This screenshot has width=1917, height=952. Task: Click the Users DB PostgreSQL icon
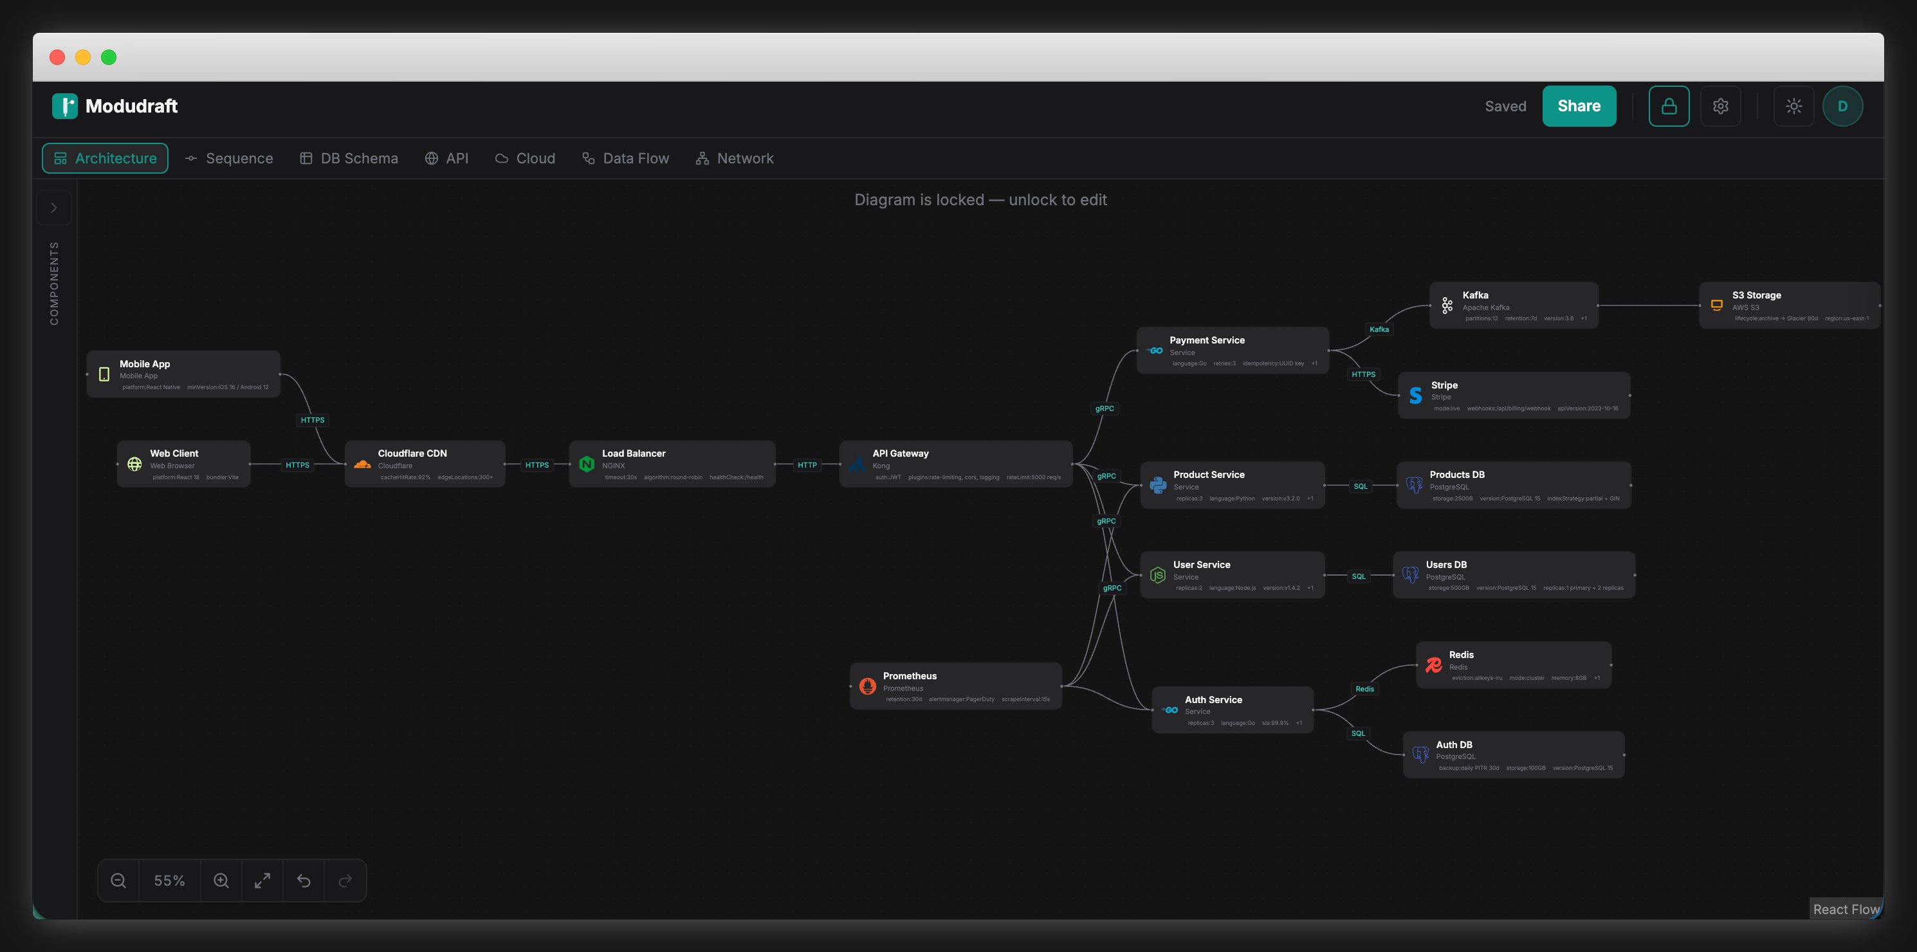(1410, 574)
